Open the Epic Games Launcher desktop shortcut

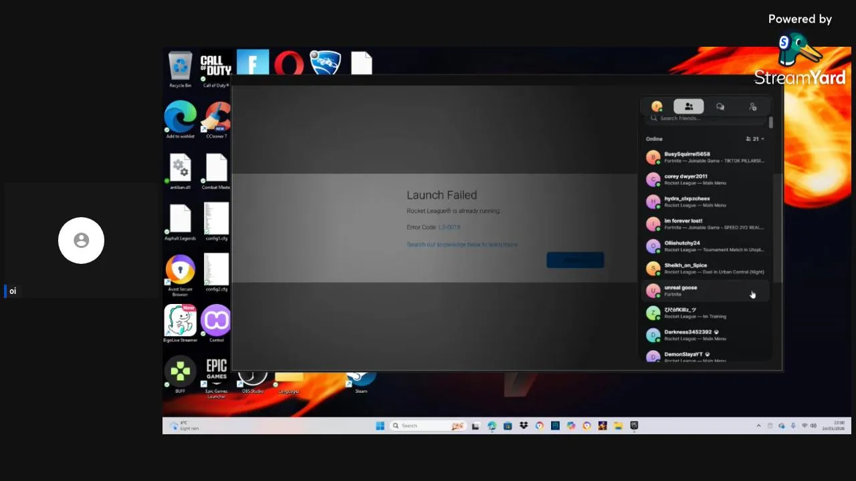216,378
